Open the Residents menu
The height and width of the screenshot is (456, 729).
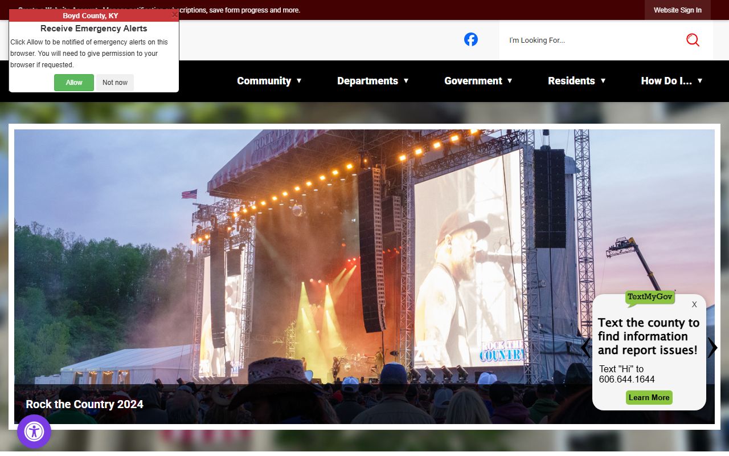pyautogui.click(x=571, y=81)
